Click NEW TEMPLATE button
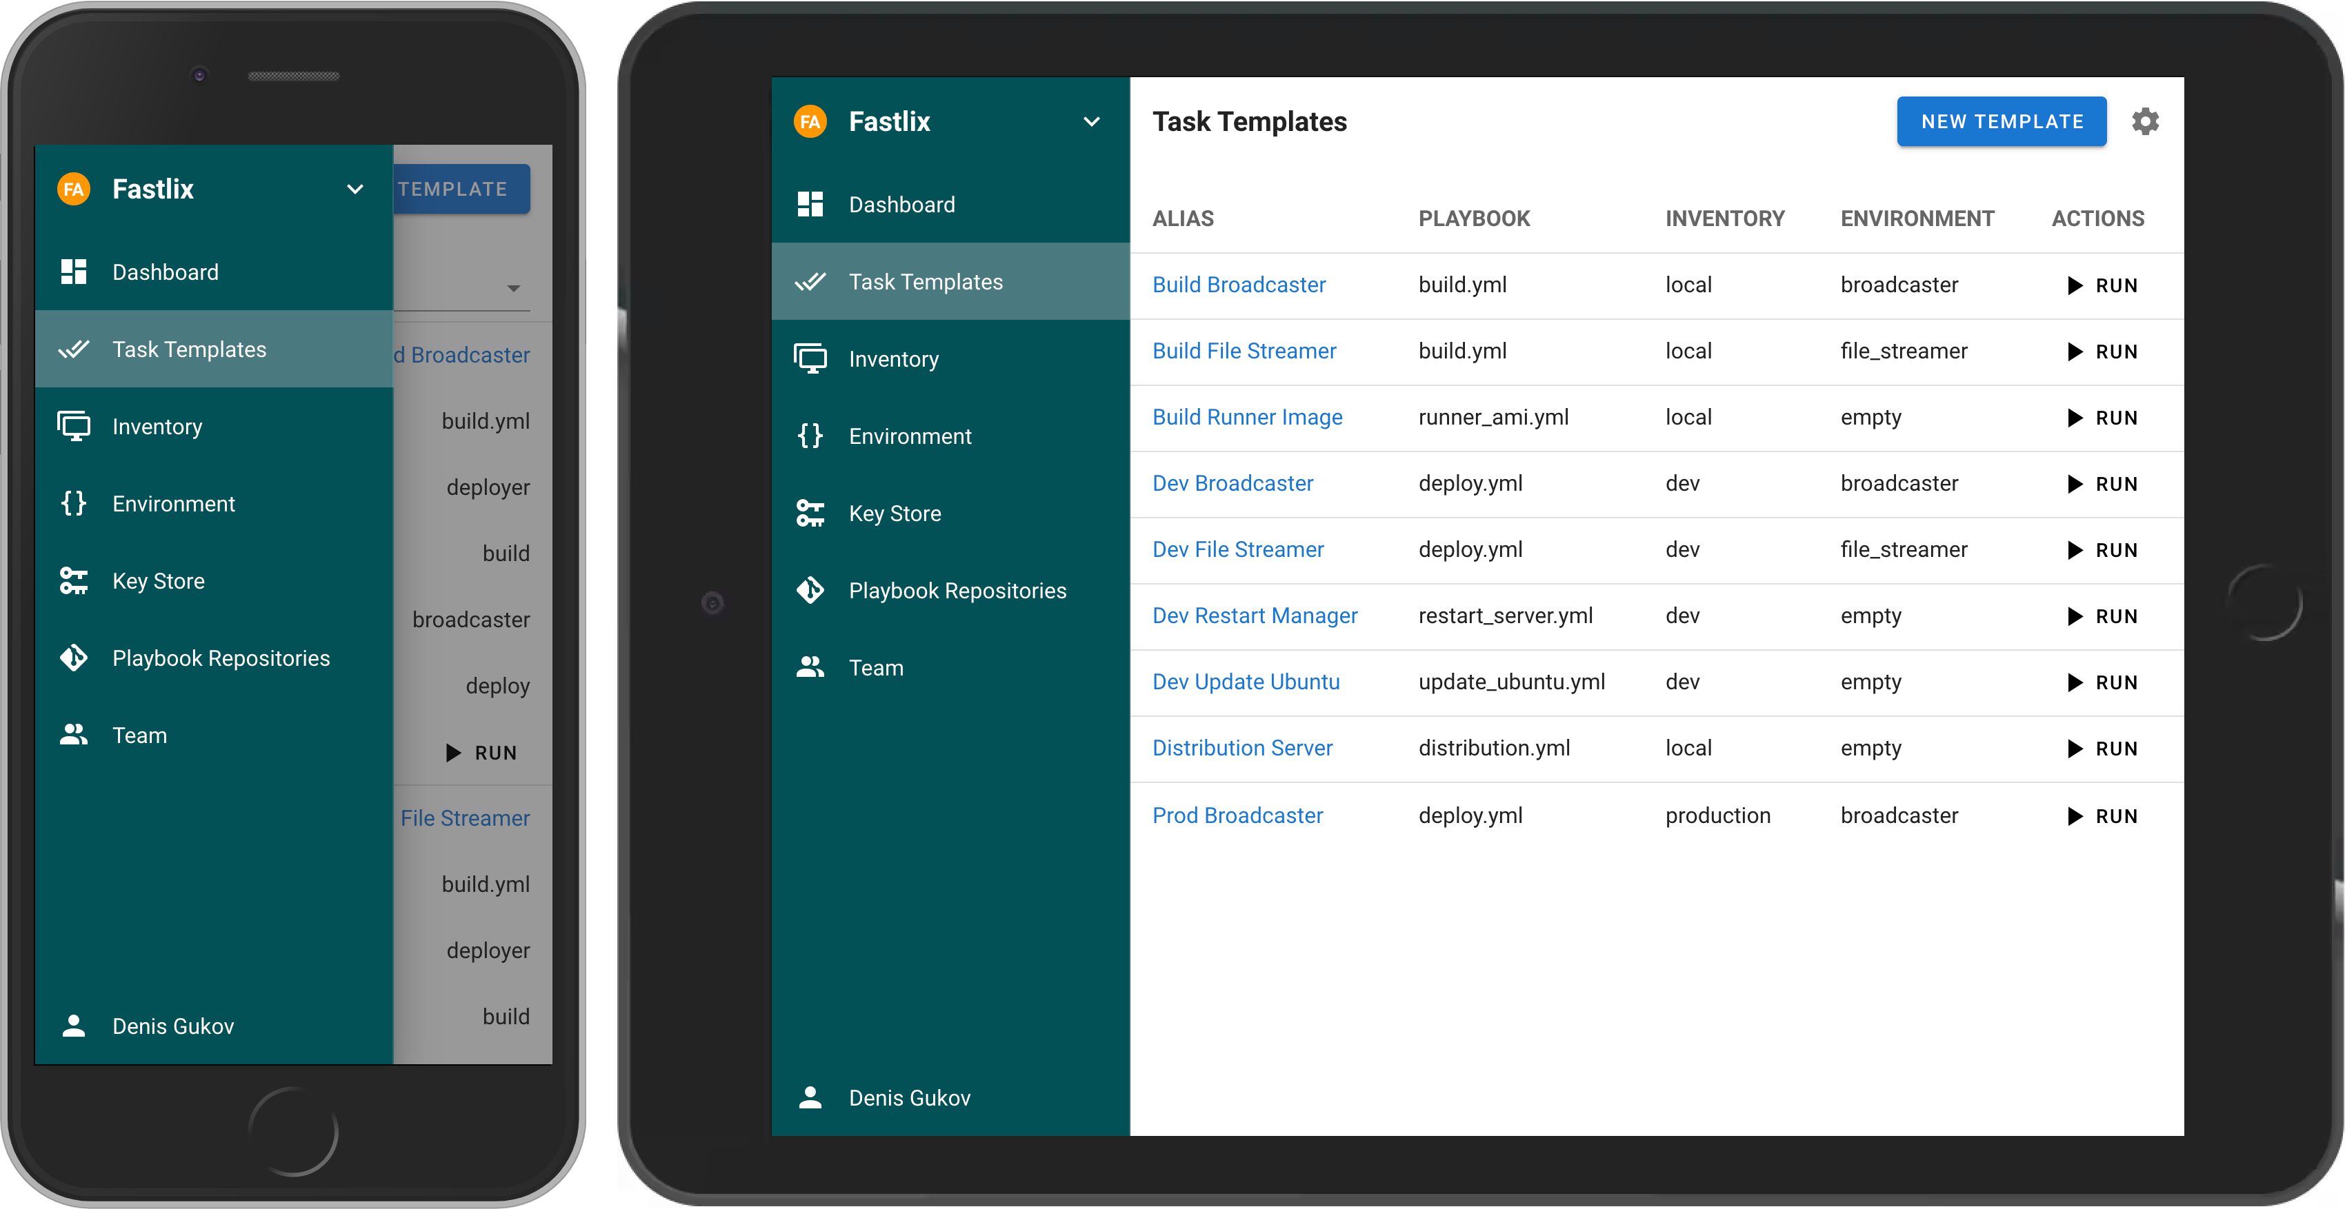 click(2002, 121)
